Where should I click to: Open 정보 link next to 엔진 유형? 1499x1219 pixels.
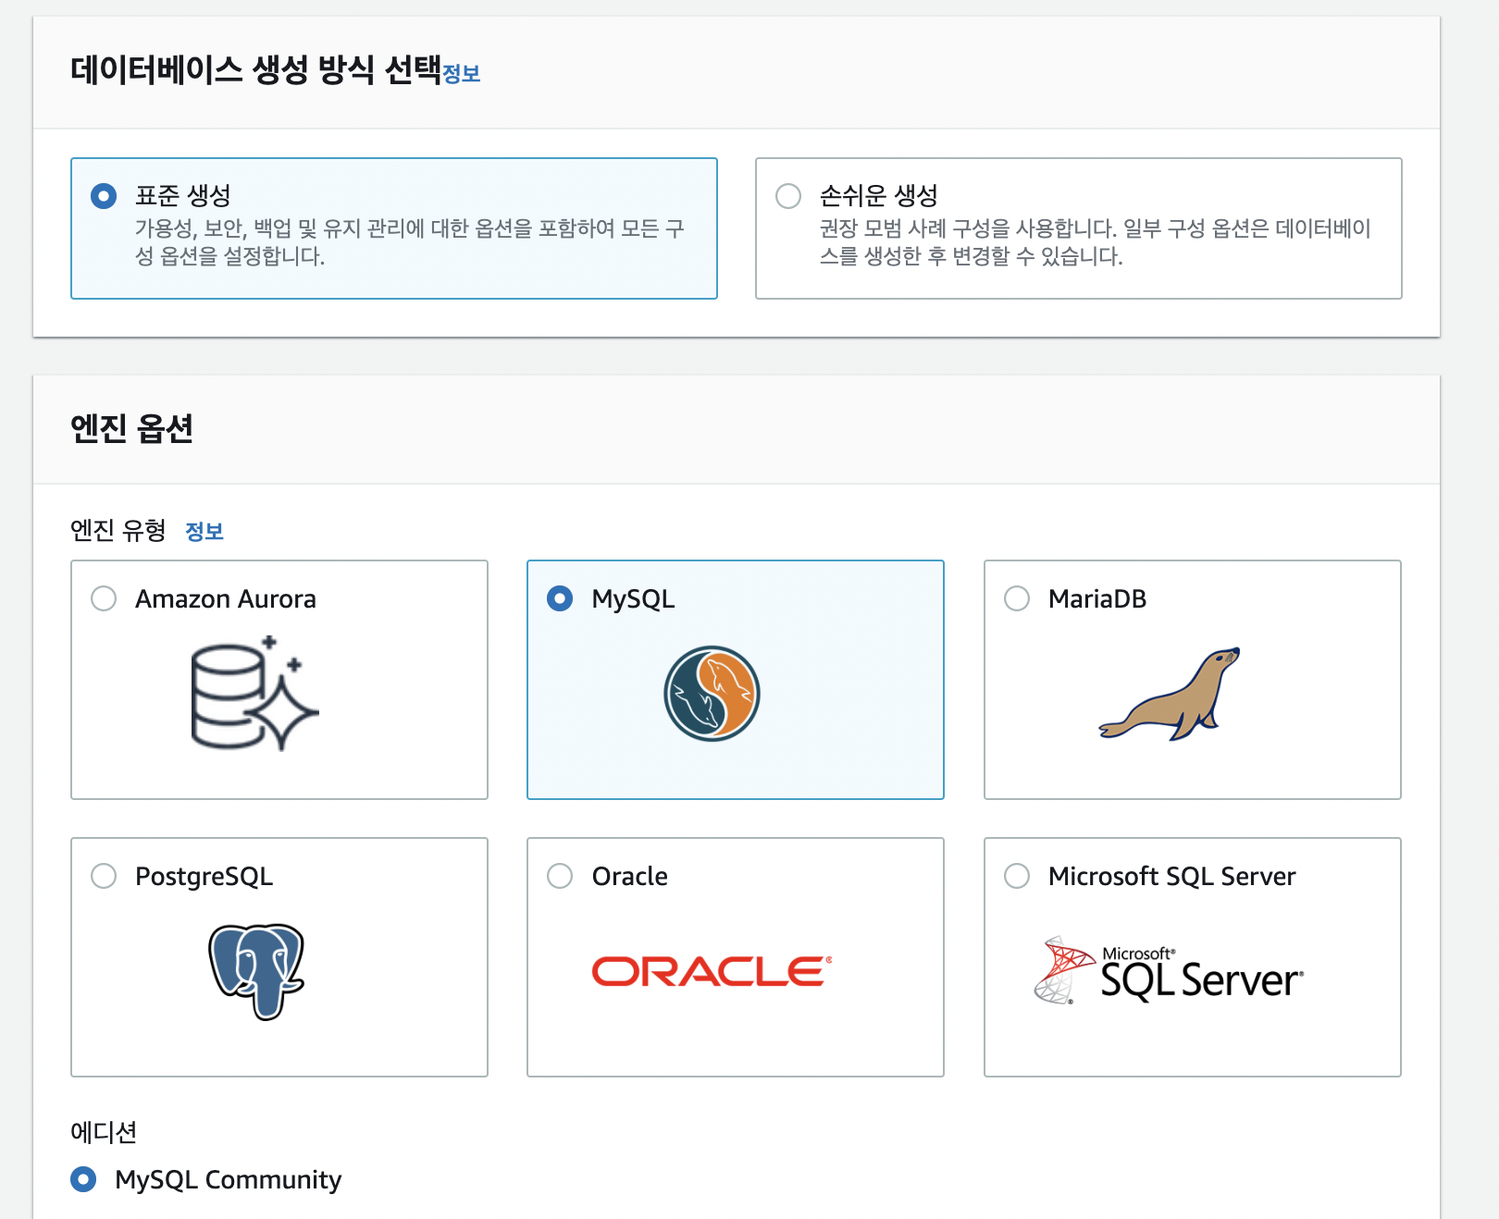click(204, 531)
